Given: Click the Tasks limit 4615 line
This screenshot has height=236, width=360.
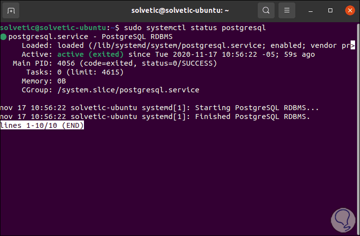Looking at the screenshot, I should tap(78, 73).
